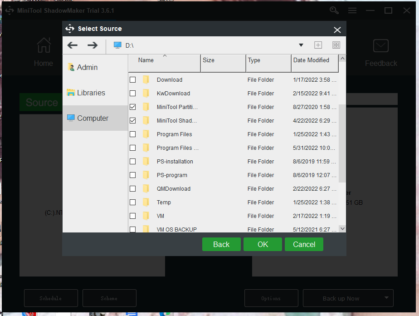Click the vertical scrollbar thumb

tap(342, 143)
